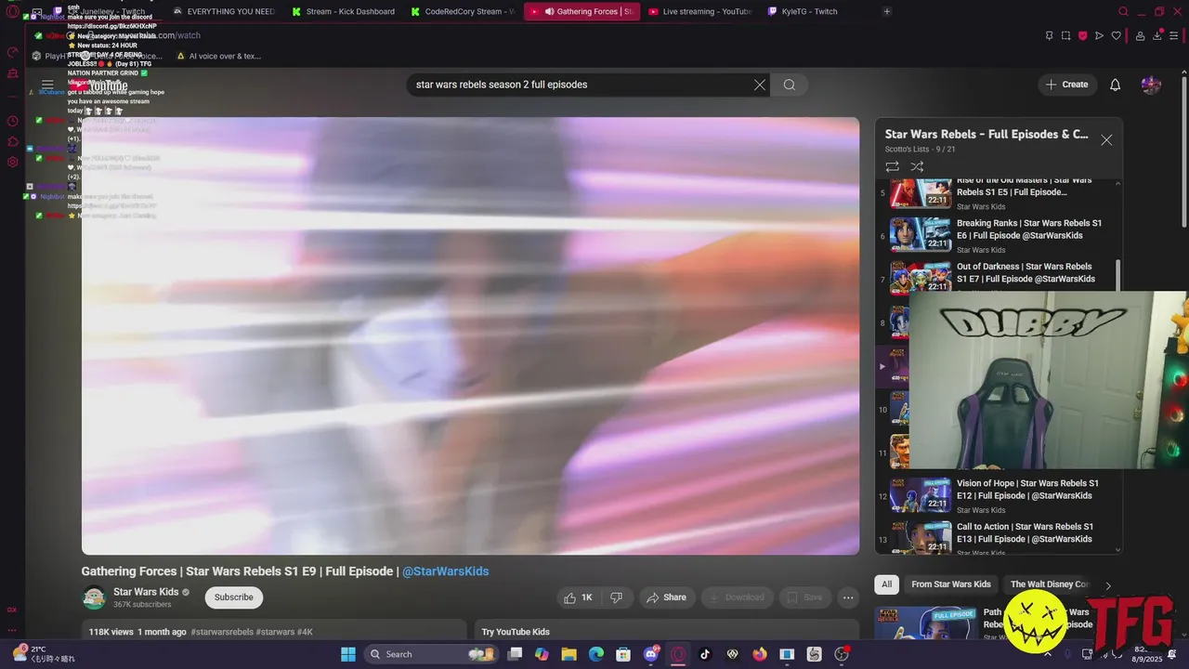
Task: Open Opera GX sidebar history clock
Action: pyautogui.click(x=13, y=121)
